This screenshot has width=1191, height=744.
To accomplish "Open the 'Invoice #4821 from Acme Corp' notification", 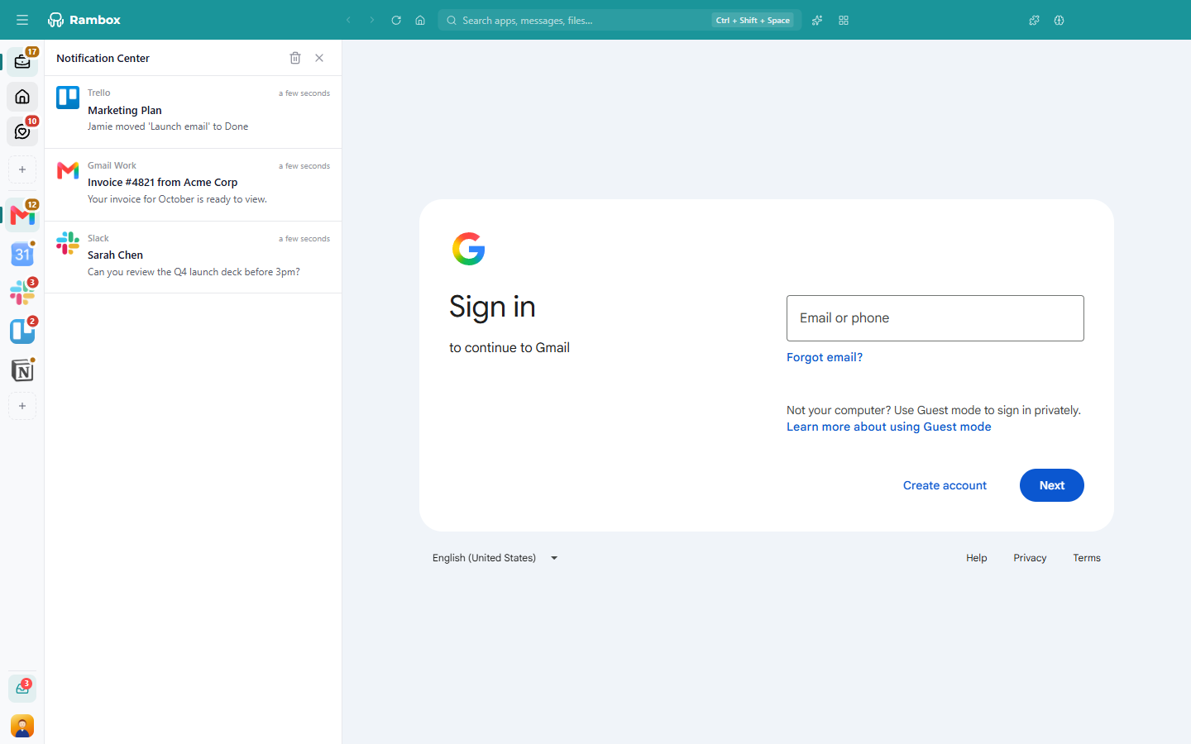I will coord(194,185).
